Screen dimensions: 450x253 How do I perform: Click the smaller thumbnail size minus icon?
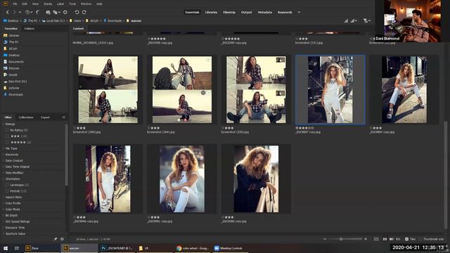(x=325, y=239)
